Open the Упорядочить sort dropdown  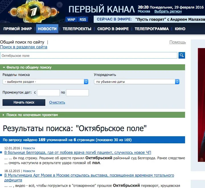coord(137,82)
